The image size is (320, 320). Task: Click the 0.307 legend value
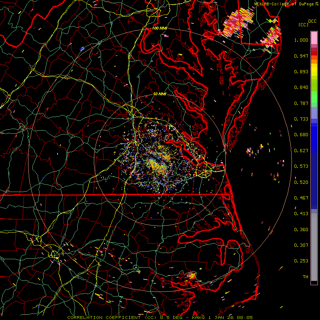click(301, 245)
